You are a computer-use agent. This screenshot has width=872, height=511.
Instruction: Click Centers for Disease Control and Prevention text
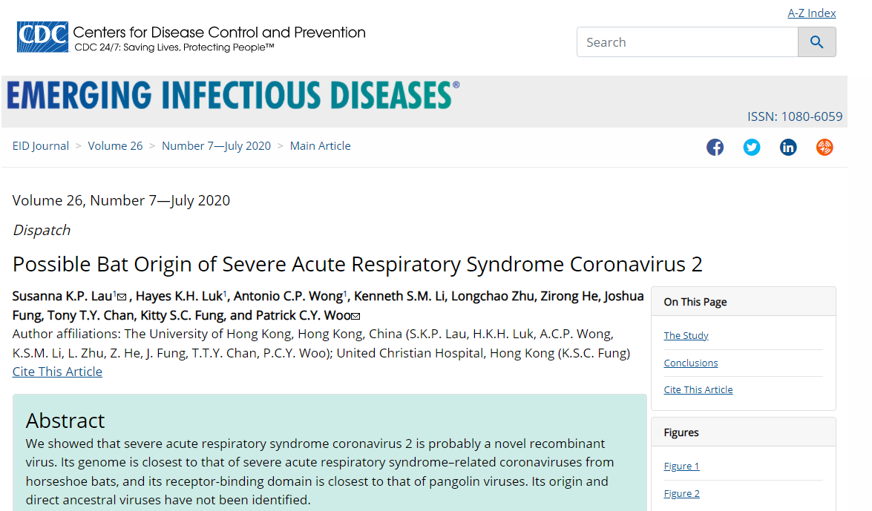(219, 32)
